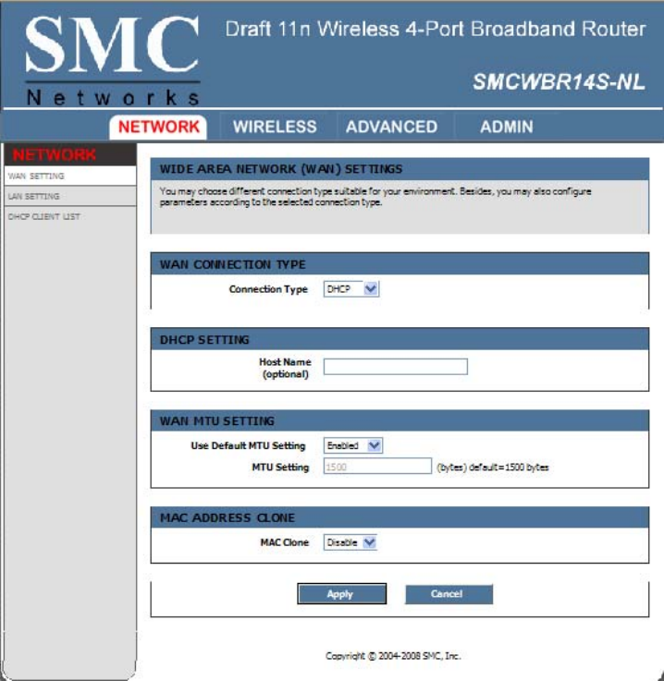Open the MAC Clone dropdown
Viewport: 664px width, 681px height.
(x=350, y=542)
